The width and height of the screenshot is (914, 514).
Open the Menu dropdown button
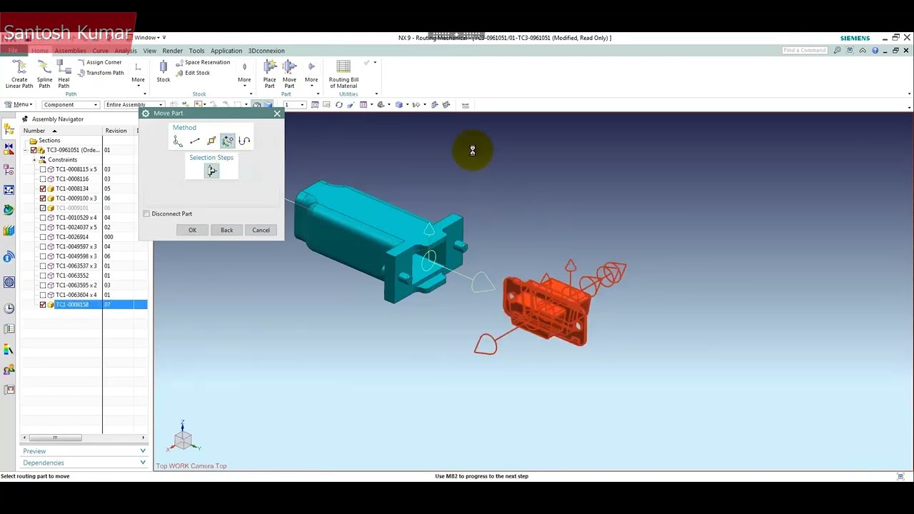[x=18, y=105]
